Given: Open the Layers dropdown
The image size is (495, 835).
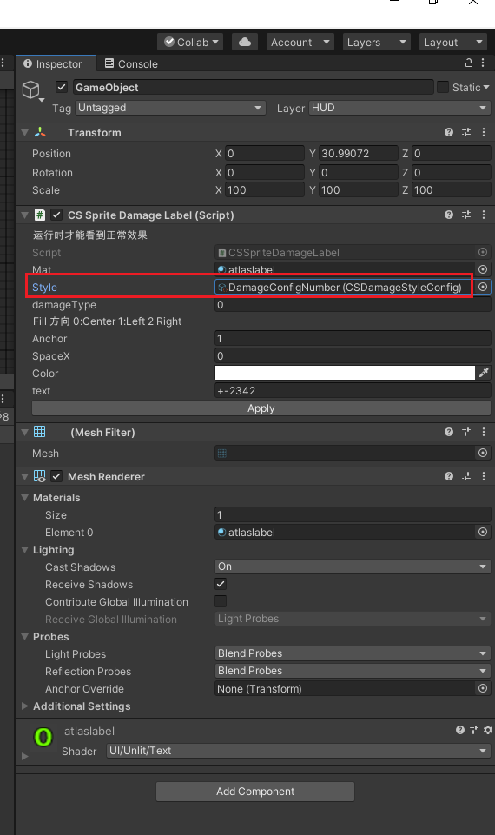Looking at the screenshot, I should coord(376,42).
